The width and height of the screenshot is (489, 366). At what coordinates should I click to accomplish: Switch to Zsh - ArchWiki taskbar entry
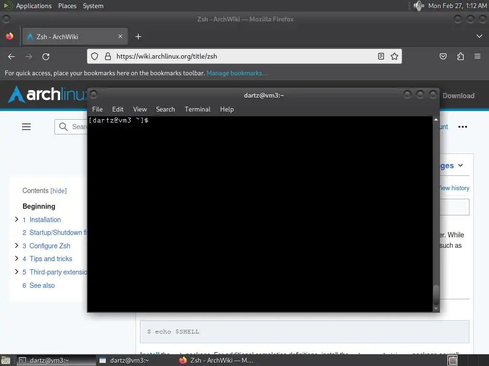(216, 360)
